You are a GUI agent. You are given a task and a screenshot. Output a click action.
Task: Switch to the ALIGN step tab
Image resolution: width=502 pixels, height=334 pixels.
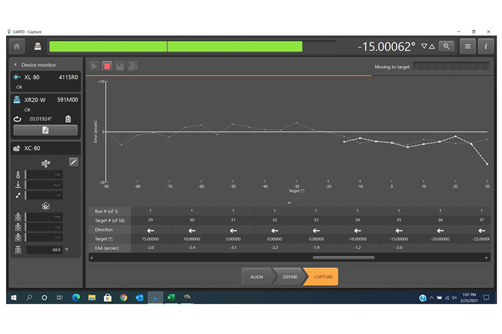[257, 277]
